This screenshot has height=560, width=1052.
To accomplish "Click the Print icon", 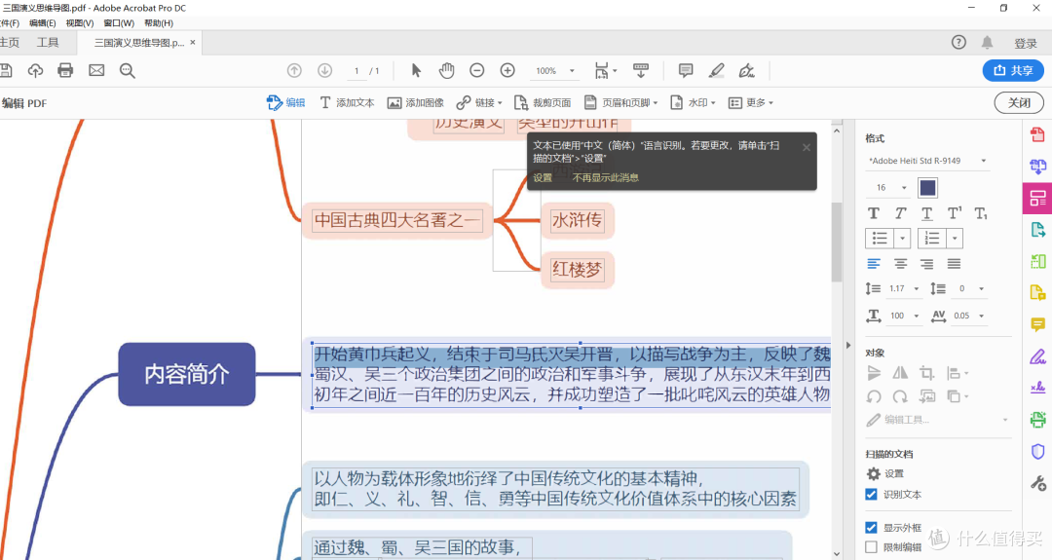I will coord(65,70).
